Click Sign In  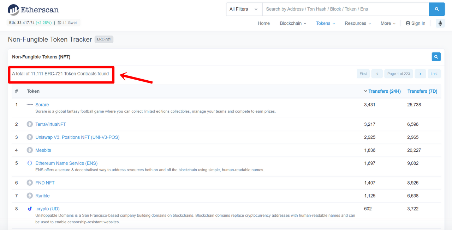tap(416, 23)
